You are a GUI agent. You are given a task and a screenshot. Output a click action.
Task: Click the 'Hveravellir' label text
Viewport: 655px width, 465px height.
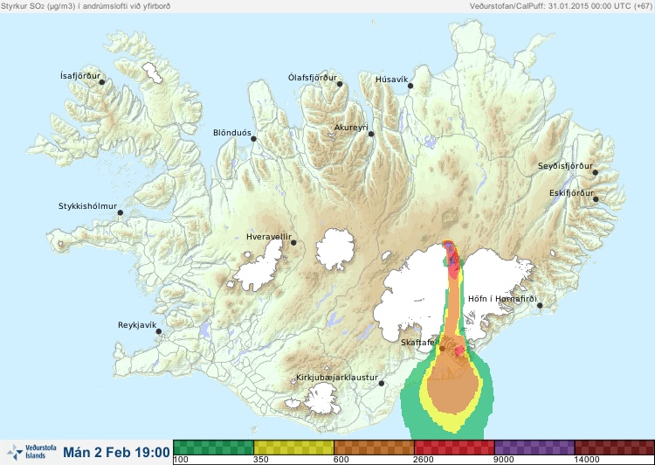click(x=269, y=237)
